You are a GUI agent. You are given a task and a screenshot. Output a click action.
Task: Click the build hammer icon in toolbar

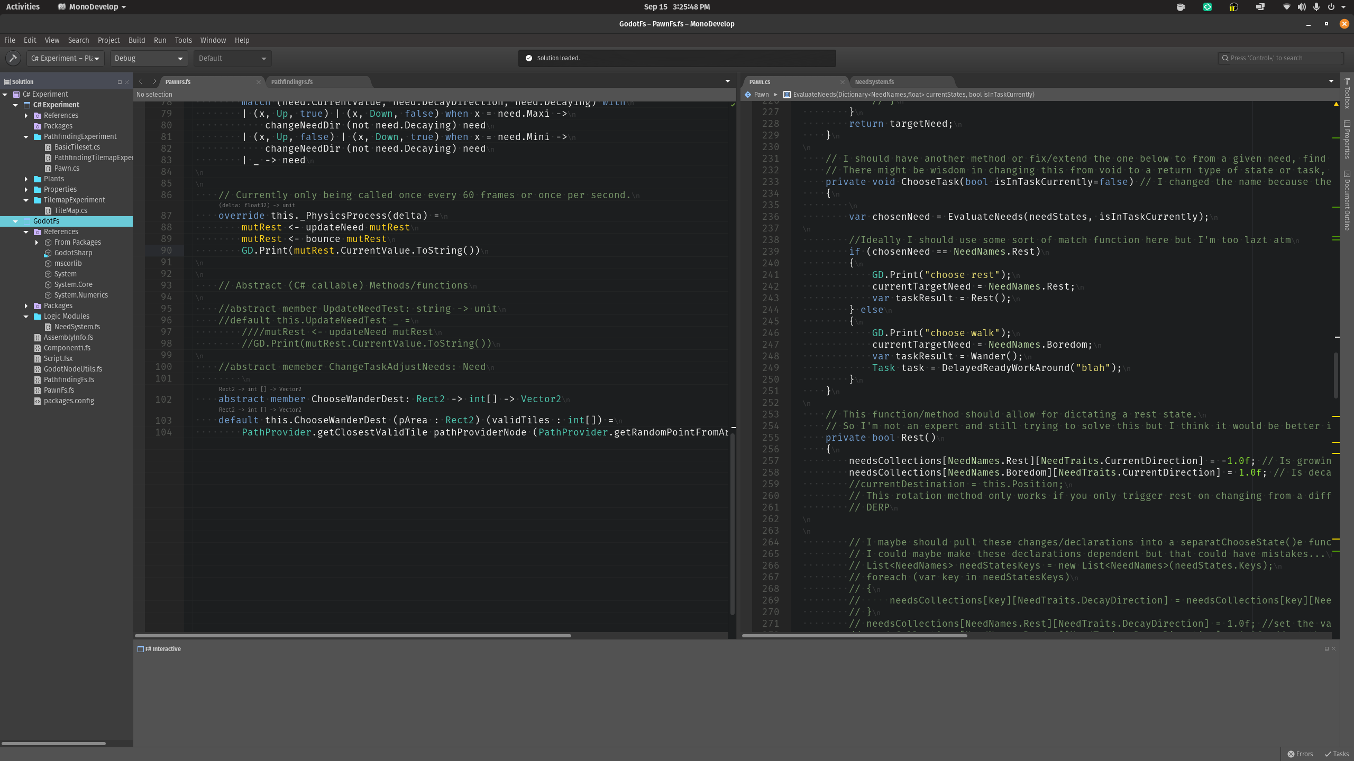tap(13, 58)
